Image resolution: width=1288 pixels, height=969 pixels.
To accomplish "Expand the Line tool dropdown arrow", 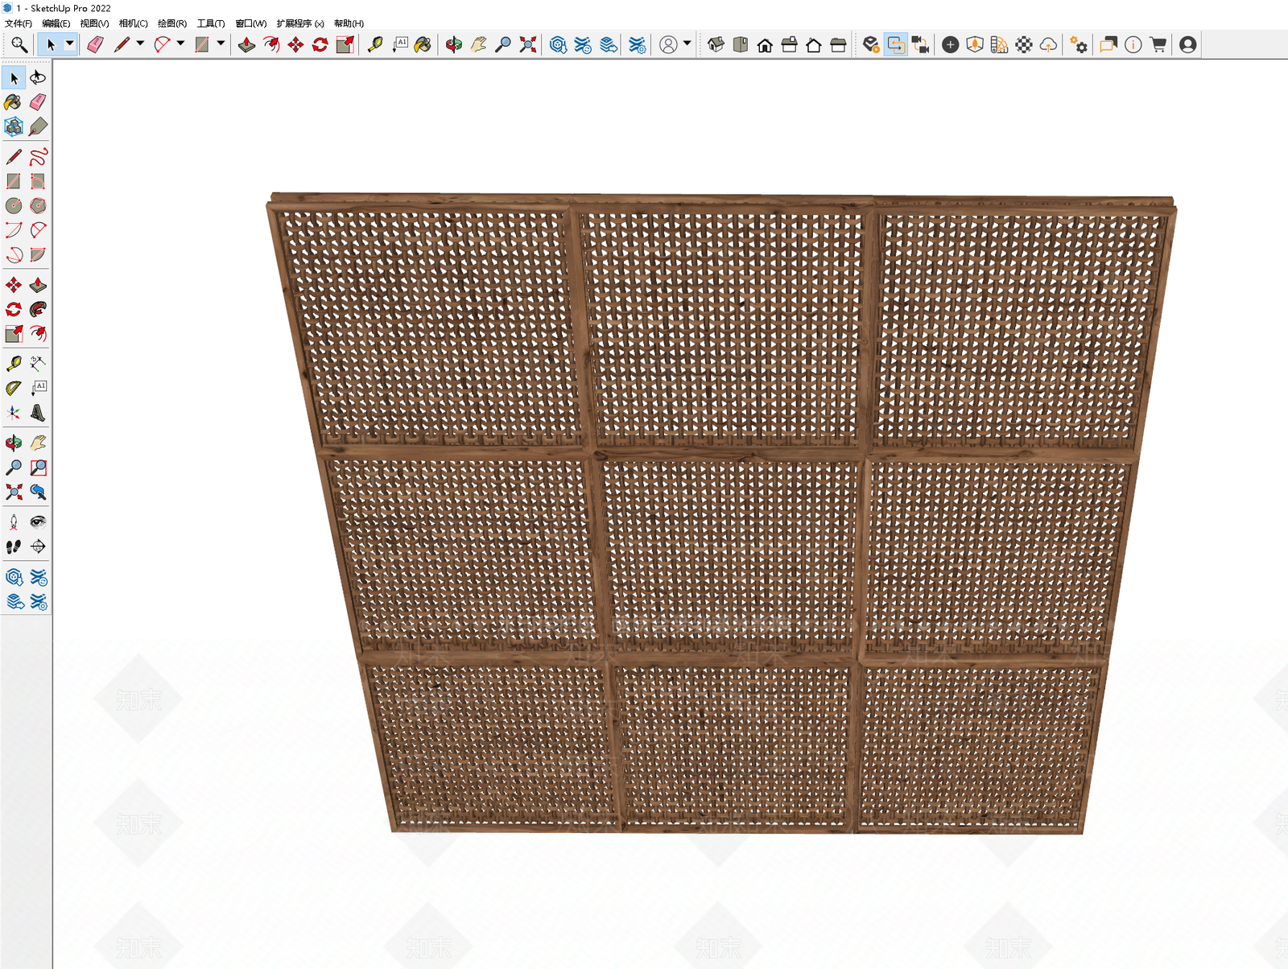I will pos(140,43).
